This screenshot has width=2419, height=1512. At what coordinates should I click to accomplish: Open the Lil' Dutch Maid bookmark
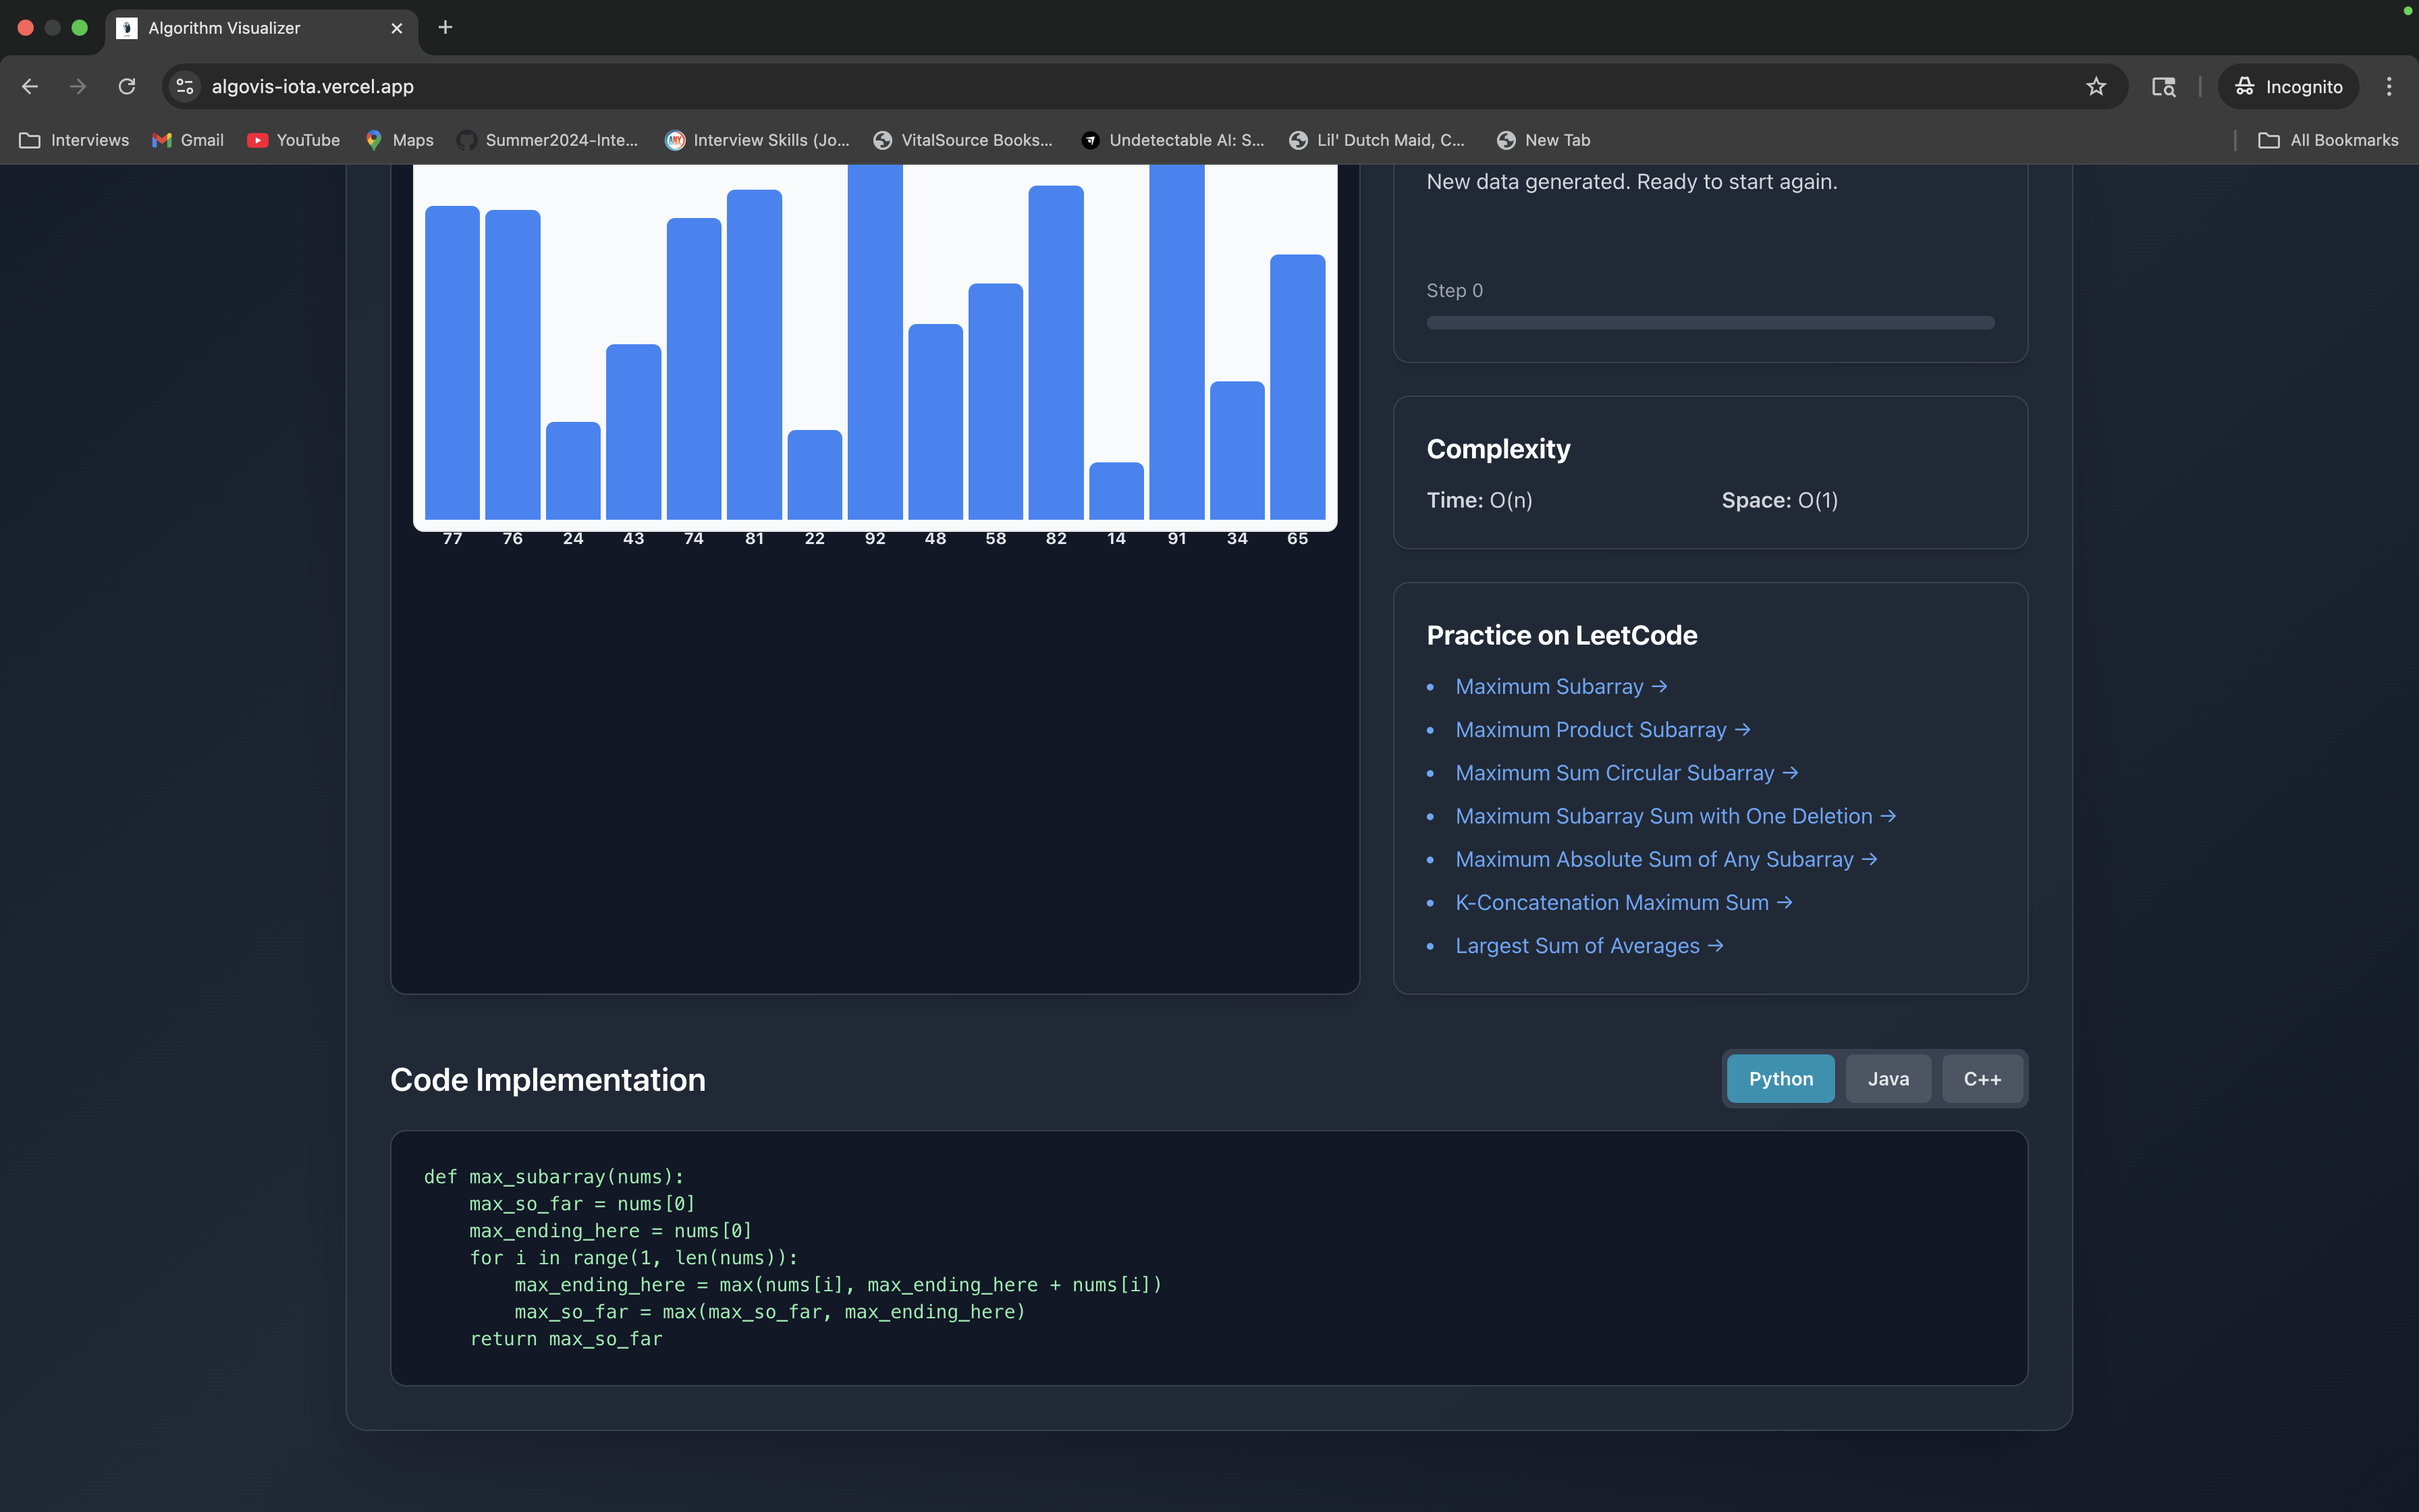[1378, 140]
